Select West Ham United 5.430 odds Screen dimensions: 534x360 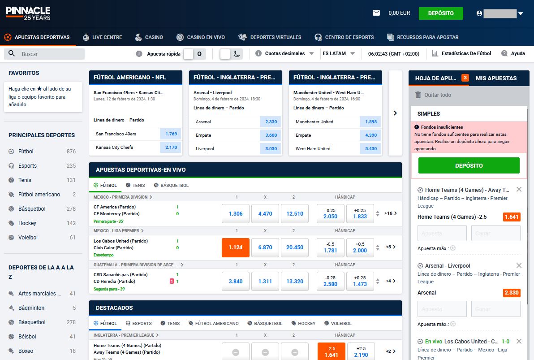coord(370,149)
